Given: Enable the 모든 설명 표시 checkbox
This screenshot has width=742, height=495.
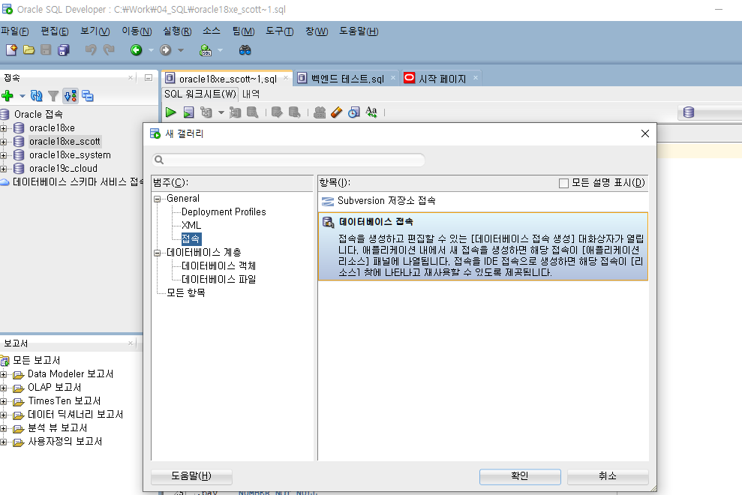Looking at the screenshot, I should click(563, 183).
